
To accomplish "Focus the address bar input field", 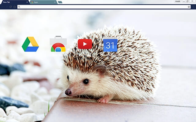I will 104,7.
